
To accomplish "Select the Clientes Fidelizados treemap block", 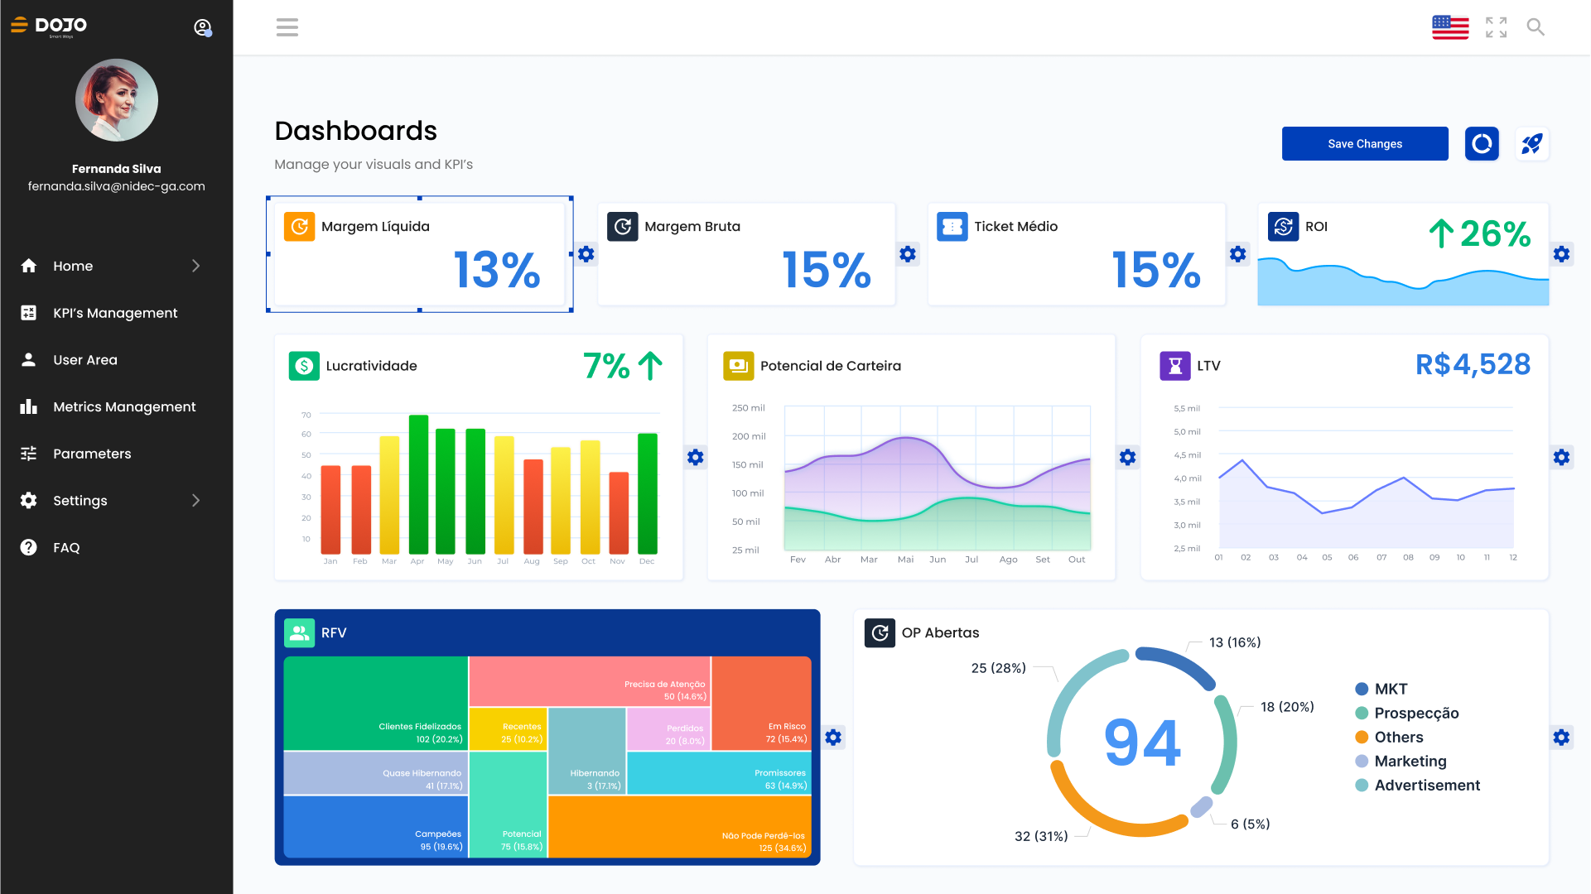I will (376, 704).
